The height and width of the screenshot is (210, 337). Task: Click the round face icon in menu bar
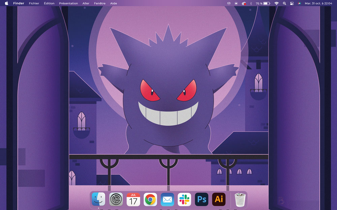pyautogui.click(x=229, y=3)
